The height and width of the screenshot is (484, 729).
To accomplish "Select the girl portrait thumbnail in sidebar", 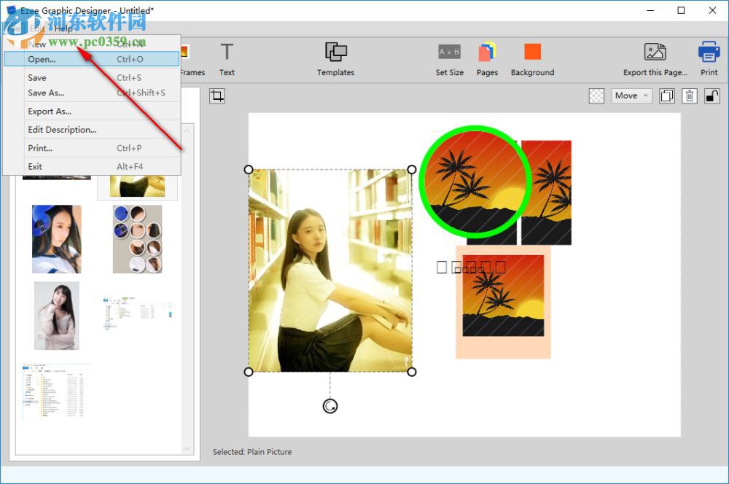I will (56, 316).
